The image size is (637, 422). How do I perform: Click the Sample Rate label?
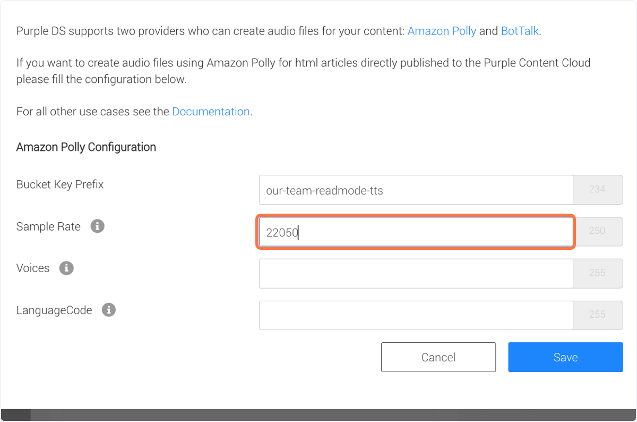pyautogui.click(x=48, y=226)
